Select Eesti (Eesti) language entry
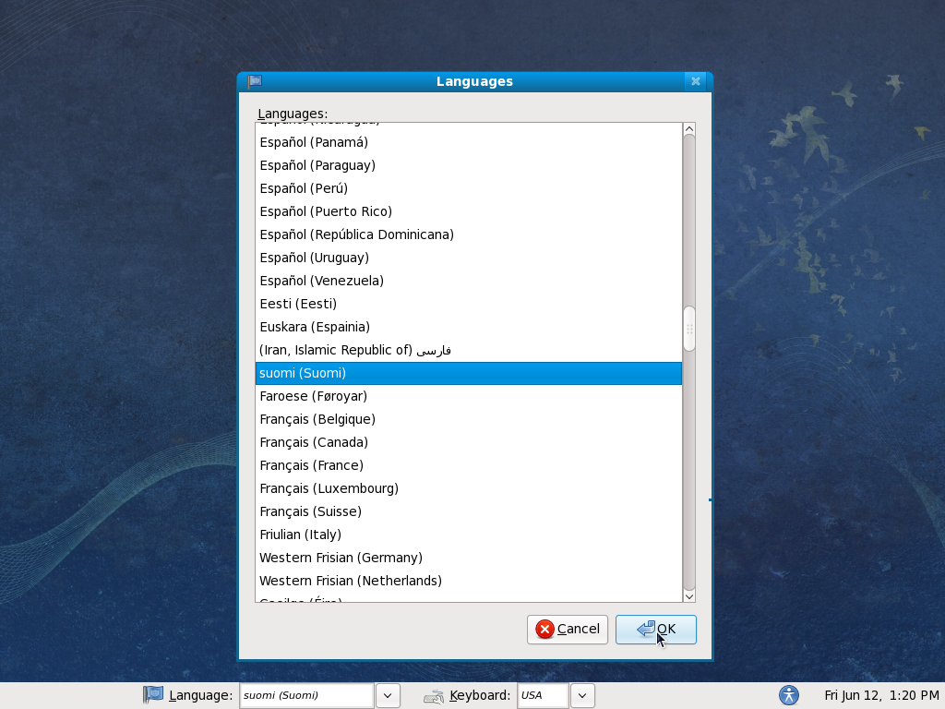The image size is (945, 709). tap(298, 304)
